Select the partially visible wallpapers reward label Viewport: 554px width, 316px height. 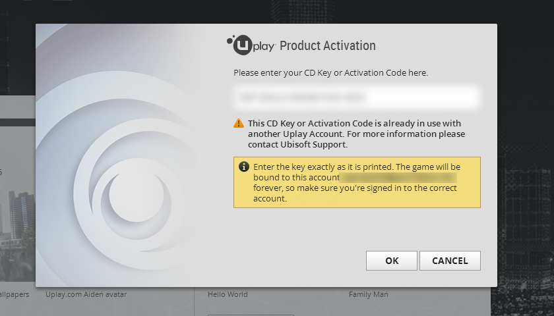(15, 294)
